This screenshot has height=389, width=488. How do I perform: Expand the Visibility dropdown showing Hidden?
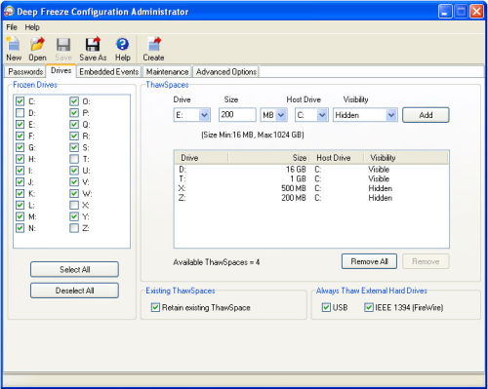(391, 115)
